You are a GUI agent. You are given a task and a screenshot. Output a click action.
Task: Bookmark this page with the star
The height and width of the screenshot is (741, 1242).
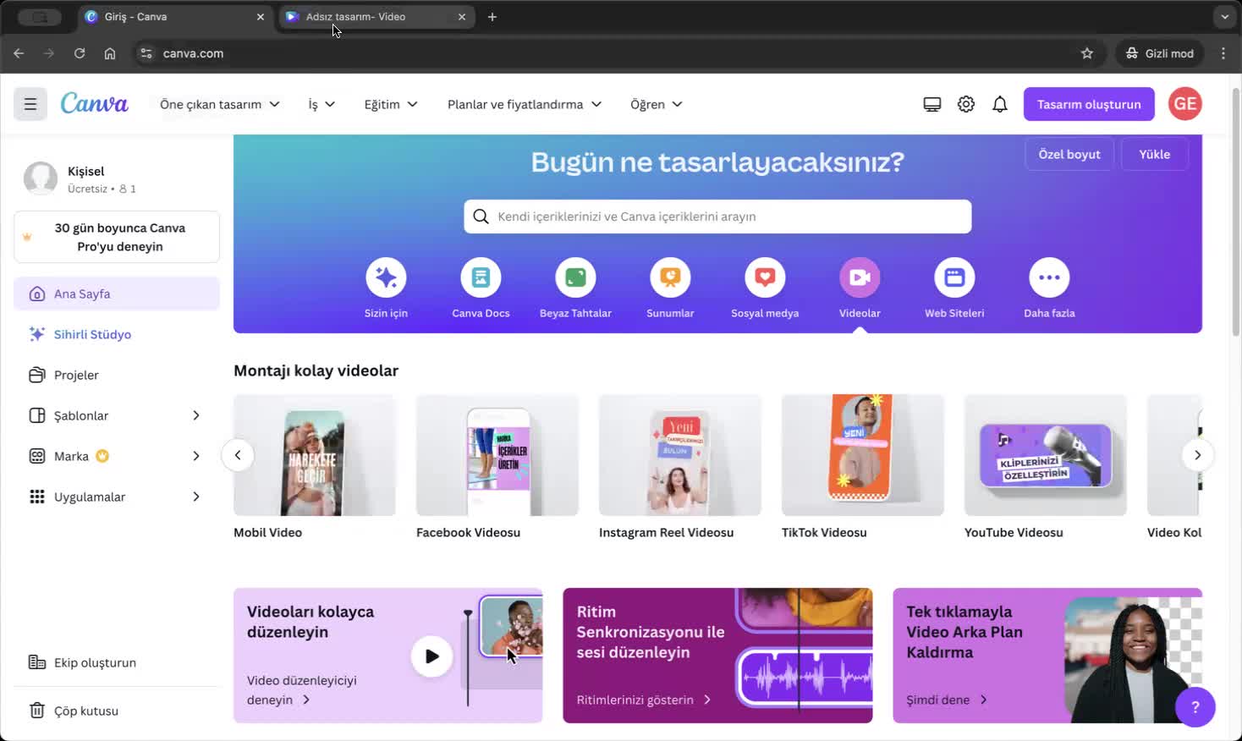click(x=1087, y=53)
